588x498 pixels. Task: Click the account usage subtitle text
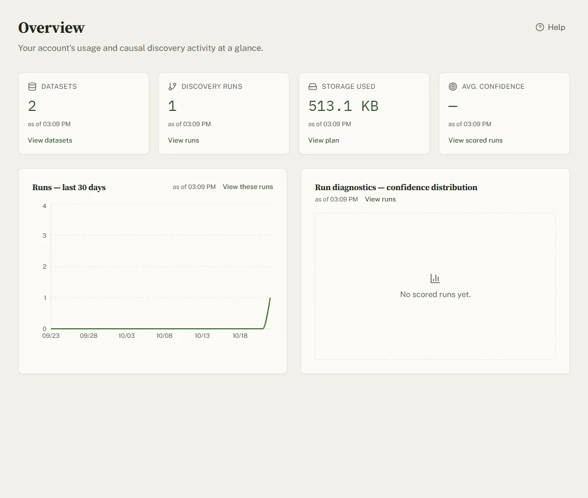141,49
